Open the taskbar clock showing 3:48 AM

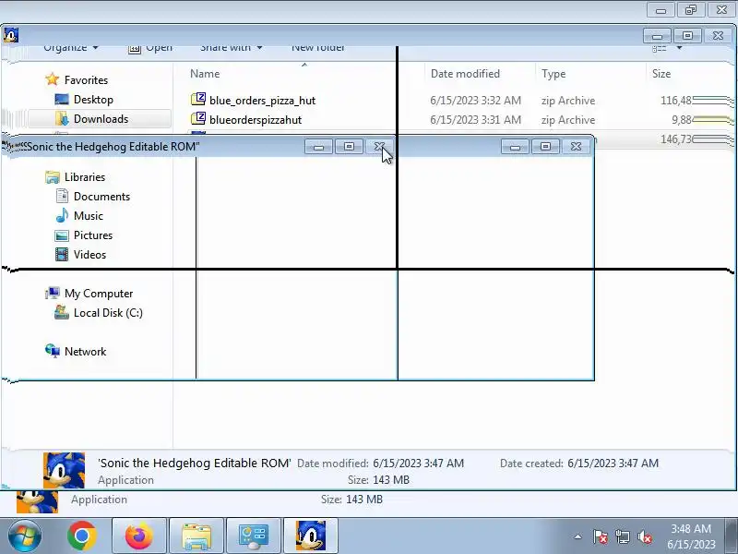coord(691,536)
